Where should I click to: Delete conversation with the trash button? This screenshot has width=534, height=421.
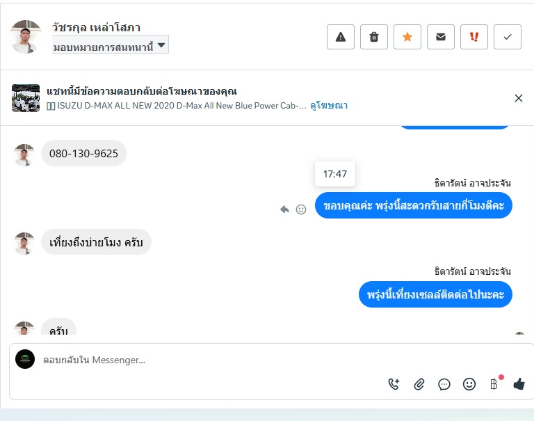374,37
